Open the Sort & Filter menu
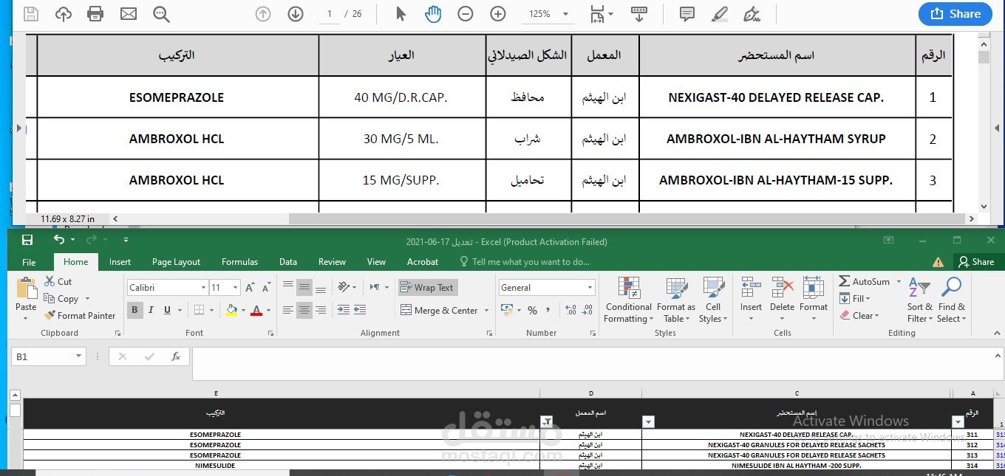Image resolution: width=1005 pixels, height=476 pixels. click(920, 300)
